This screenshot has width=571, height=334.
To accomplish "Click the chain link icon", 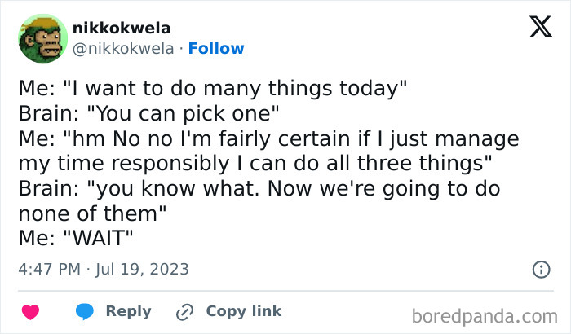I will (185, 311).
